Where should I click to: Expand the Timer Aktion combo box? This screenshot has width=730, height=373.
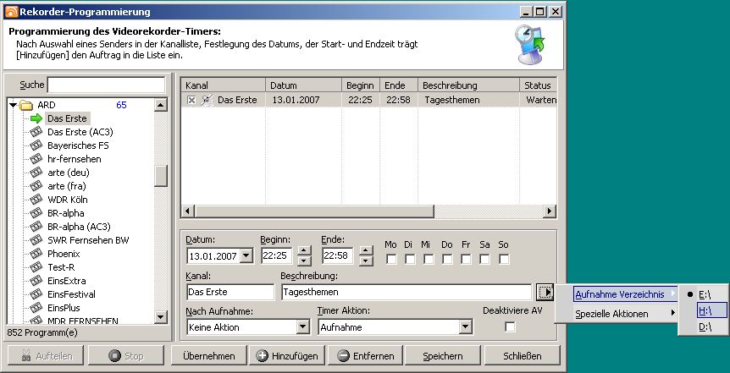click(465, 327)
